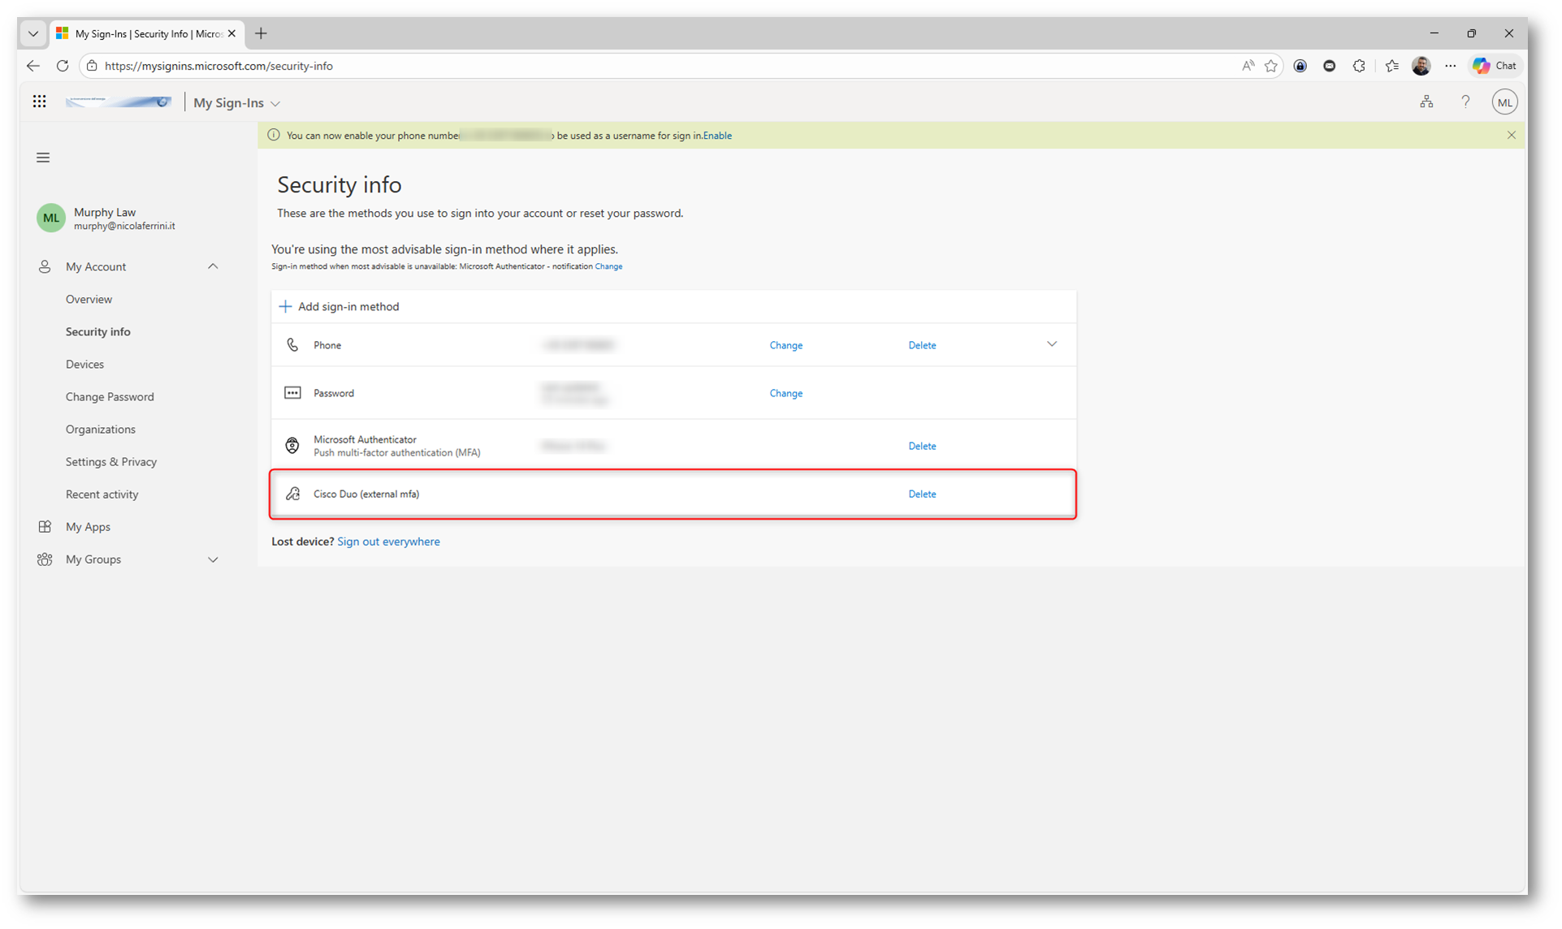
Task: Go to Devices in the sidebar
Action: click(x=84, y=364)
